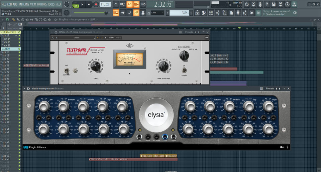This screenshot has width=321, height=172.
Task: Toggle step editing mode button
Action: tap(129, 13)
